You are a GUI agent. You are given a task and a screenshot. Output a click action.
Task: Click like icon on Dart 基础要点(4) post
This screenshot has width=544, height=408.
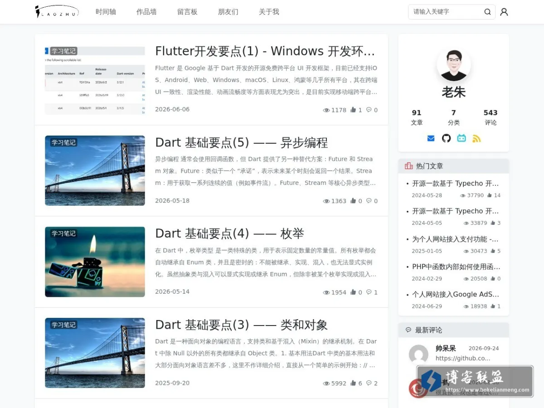[353, 292]
